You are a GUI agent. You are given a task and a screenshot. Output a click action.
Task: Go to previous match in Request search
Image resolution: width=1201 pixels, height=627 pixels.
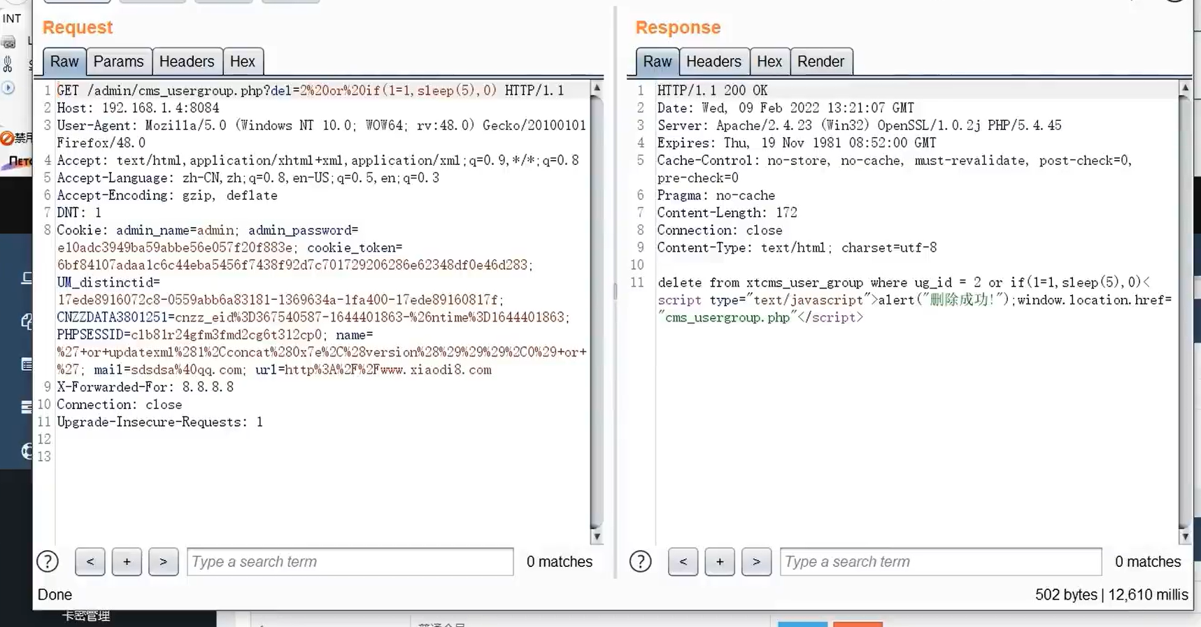(90, 561)
